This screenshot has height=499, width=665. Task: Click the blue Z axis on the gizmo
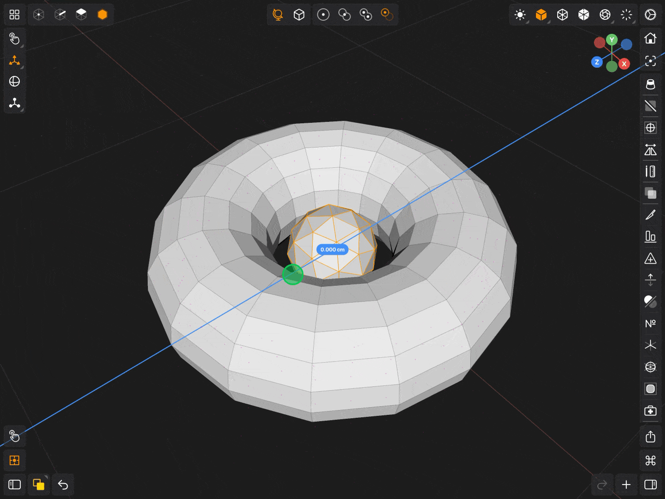(597, 62)
